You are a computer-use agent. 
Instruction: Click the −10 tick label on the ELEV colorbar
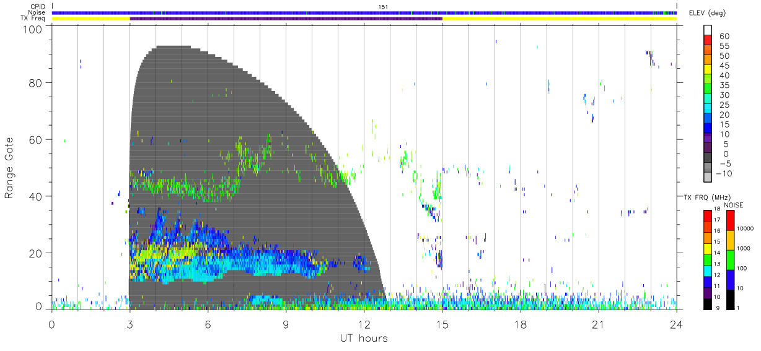click(x=724, y=173)
